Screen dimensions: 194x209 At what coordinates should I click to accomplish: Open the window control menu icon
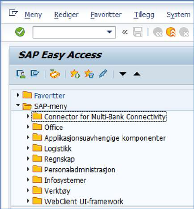(x=13, y=13)
